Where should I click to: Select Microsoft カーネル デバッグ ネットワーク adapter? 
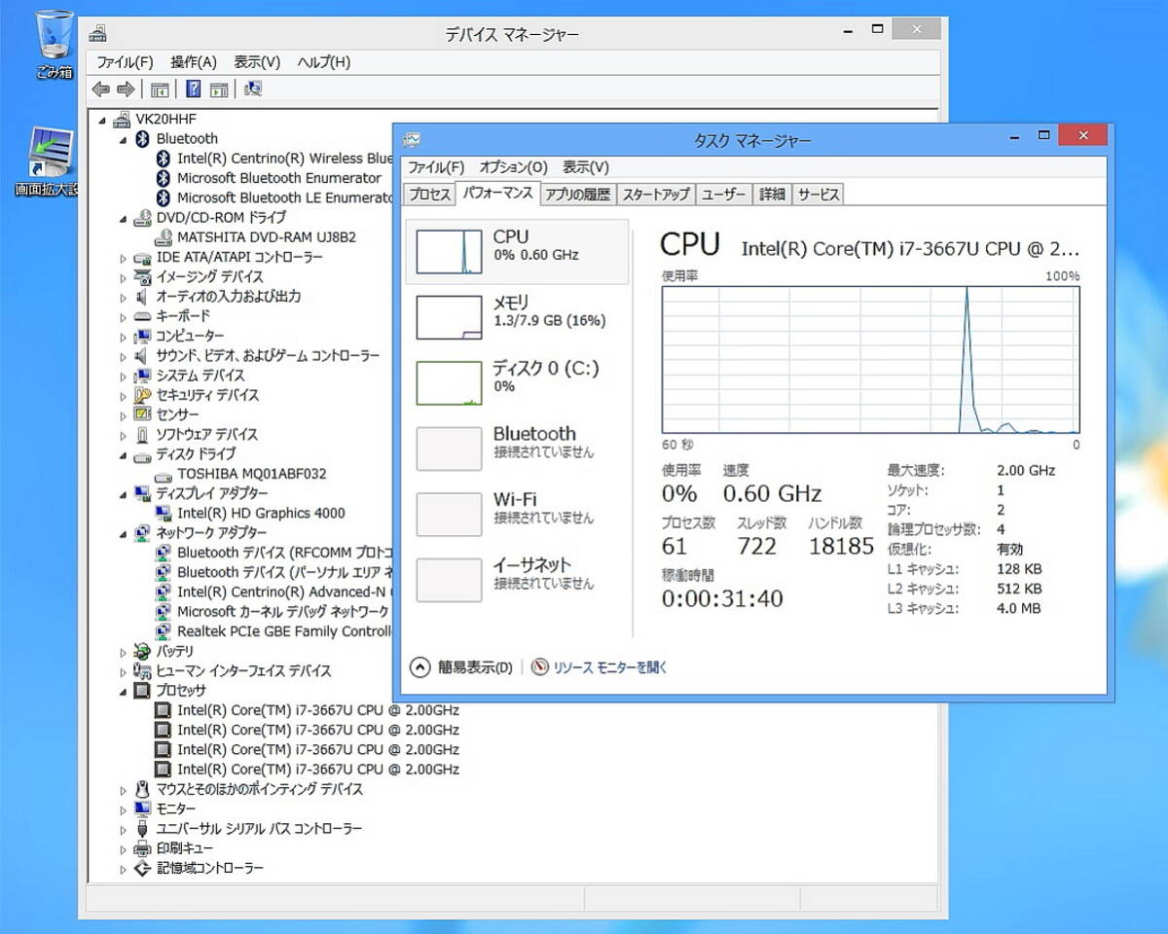pos(283,612)
